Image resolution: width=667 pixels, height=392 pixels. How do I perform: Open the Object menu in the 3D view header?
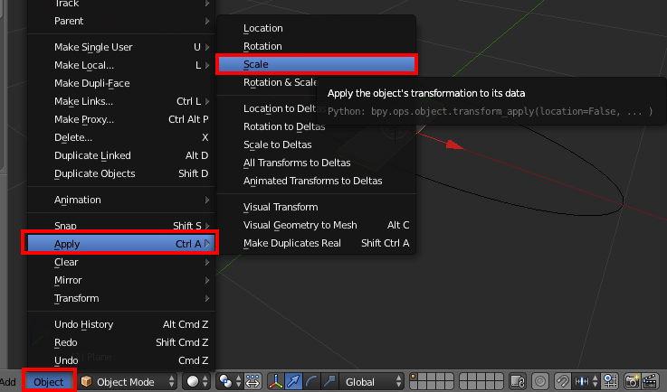49,382
